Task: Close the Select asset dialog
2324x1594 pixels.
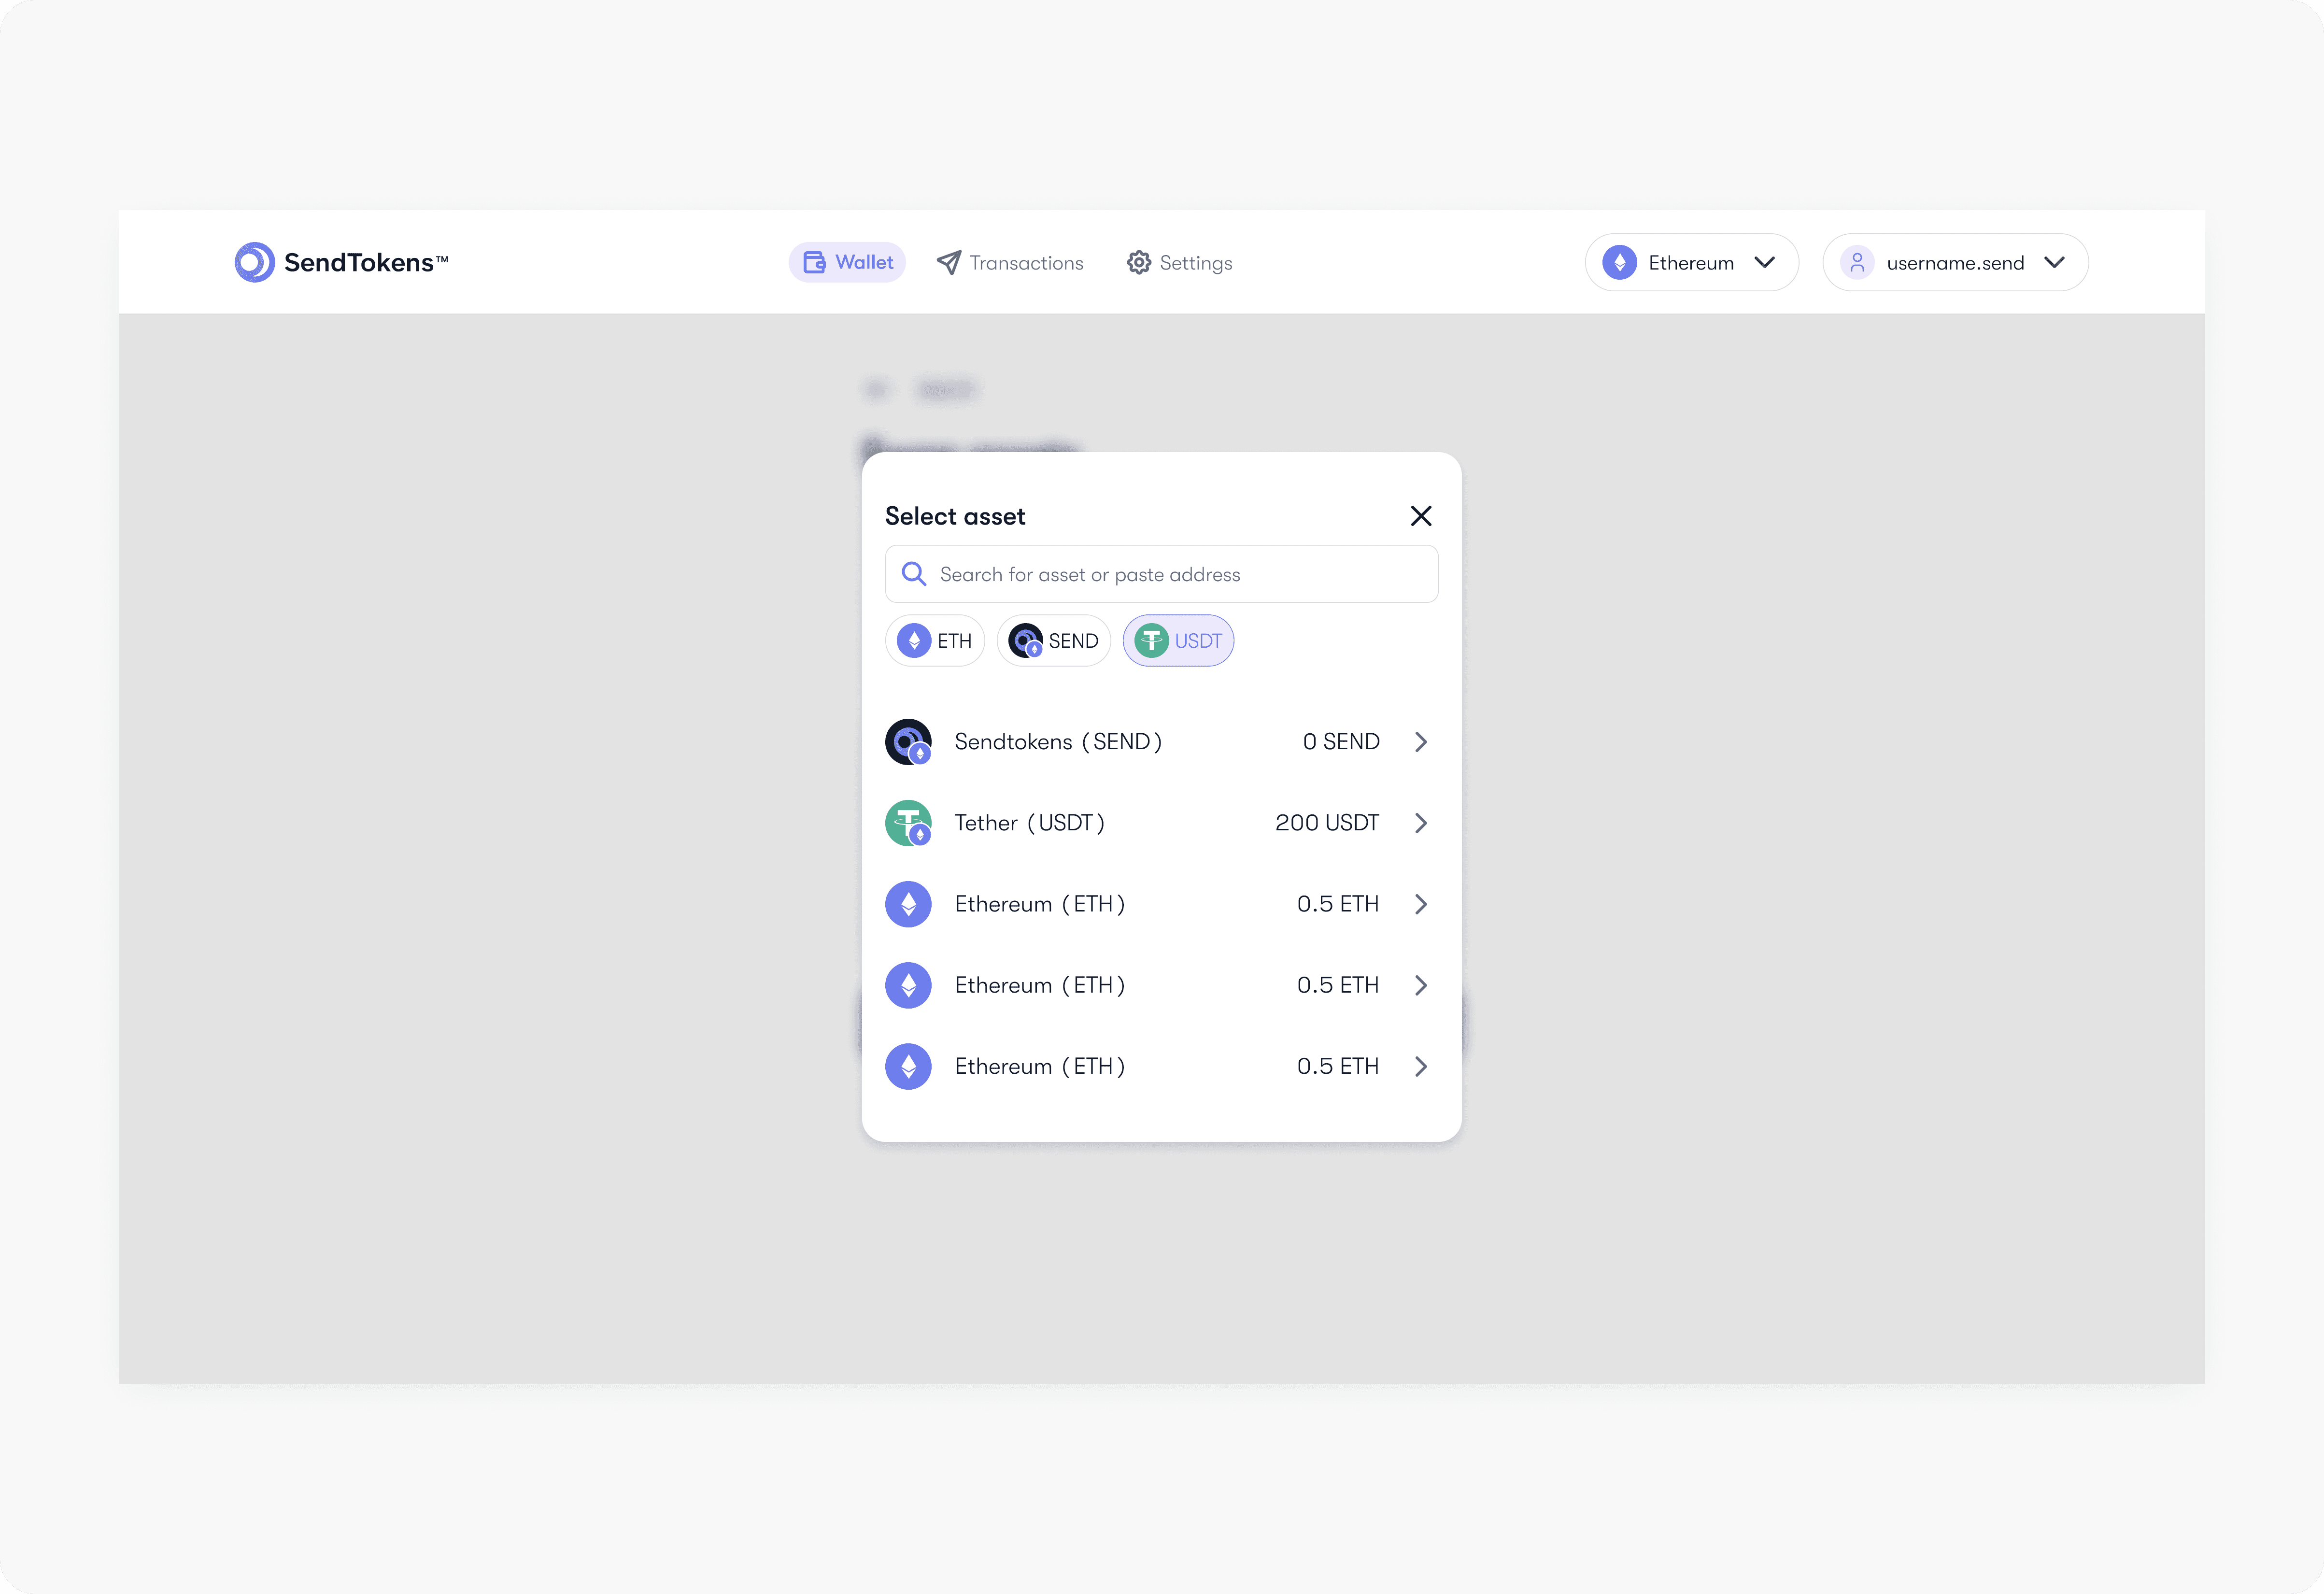Action: click(x=1420, y=516)
